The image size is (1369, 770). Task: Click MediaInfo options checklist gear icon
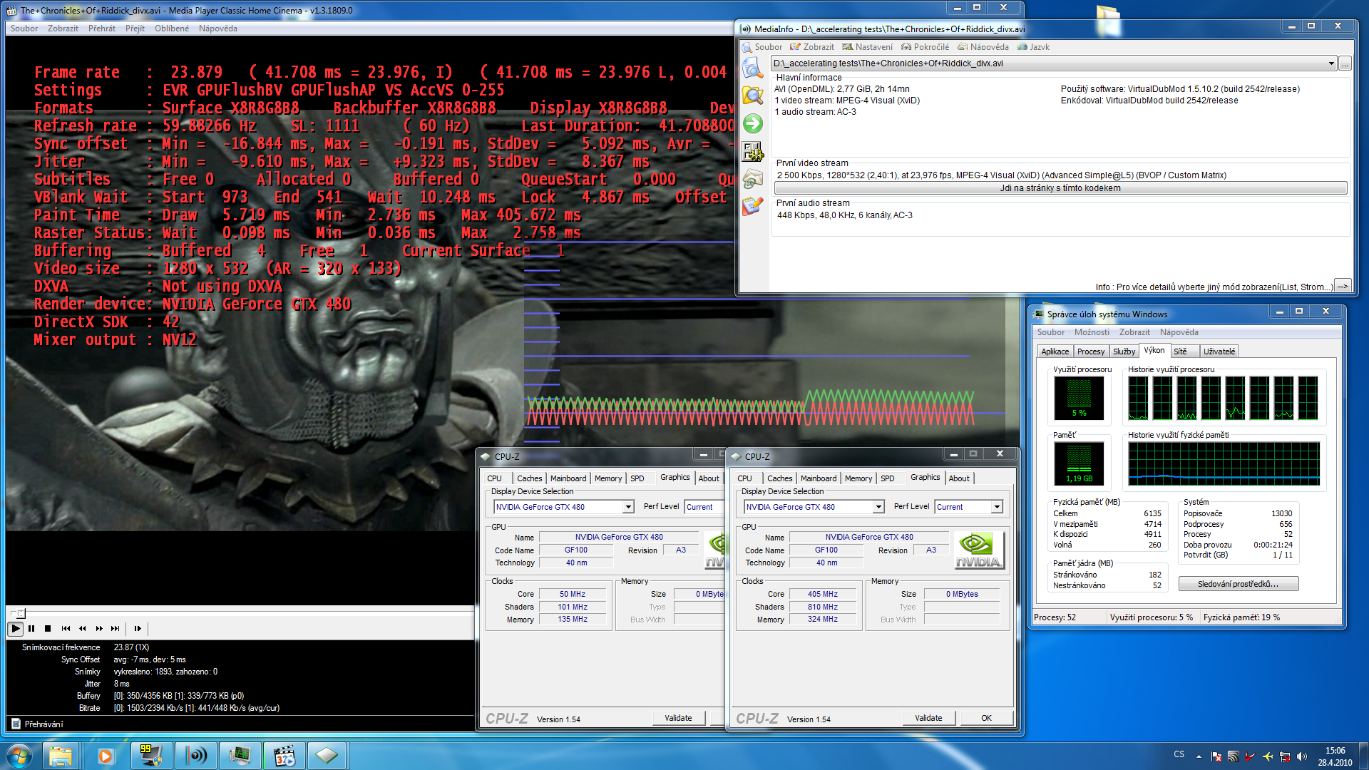click(x=752, y=151)
